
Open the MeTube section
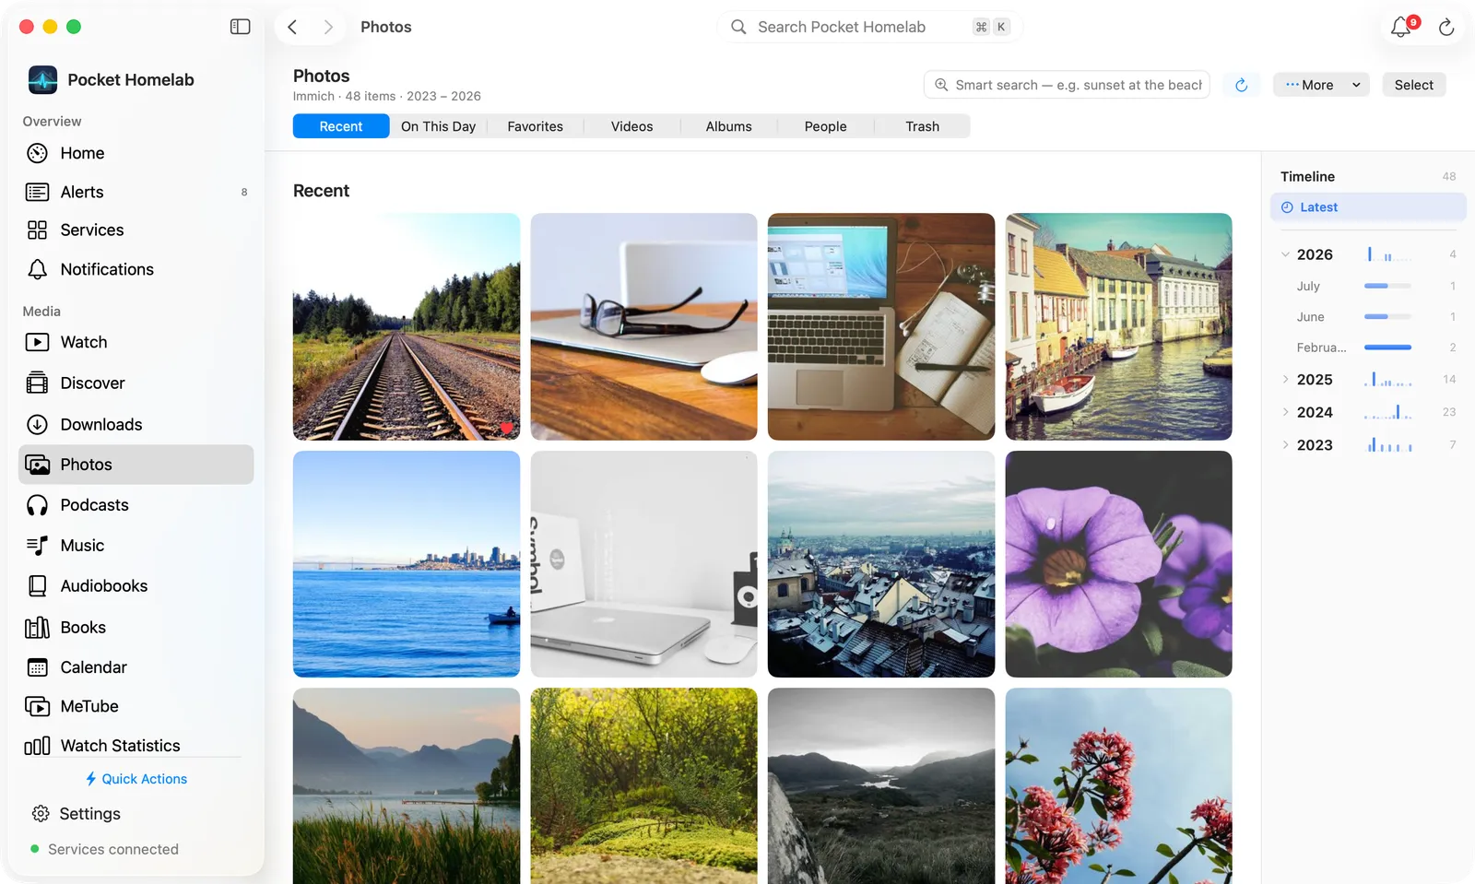coord(136,706)
